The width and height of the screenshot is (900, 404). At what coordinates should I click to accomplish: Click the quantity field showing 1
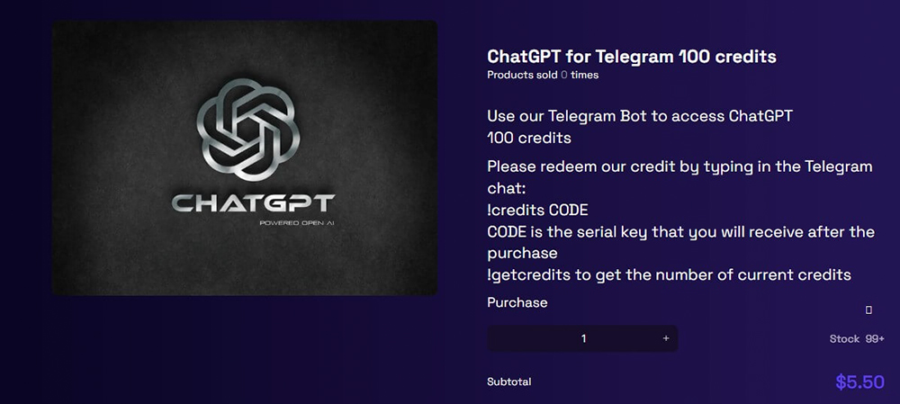(x=583, y=338)
